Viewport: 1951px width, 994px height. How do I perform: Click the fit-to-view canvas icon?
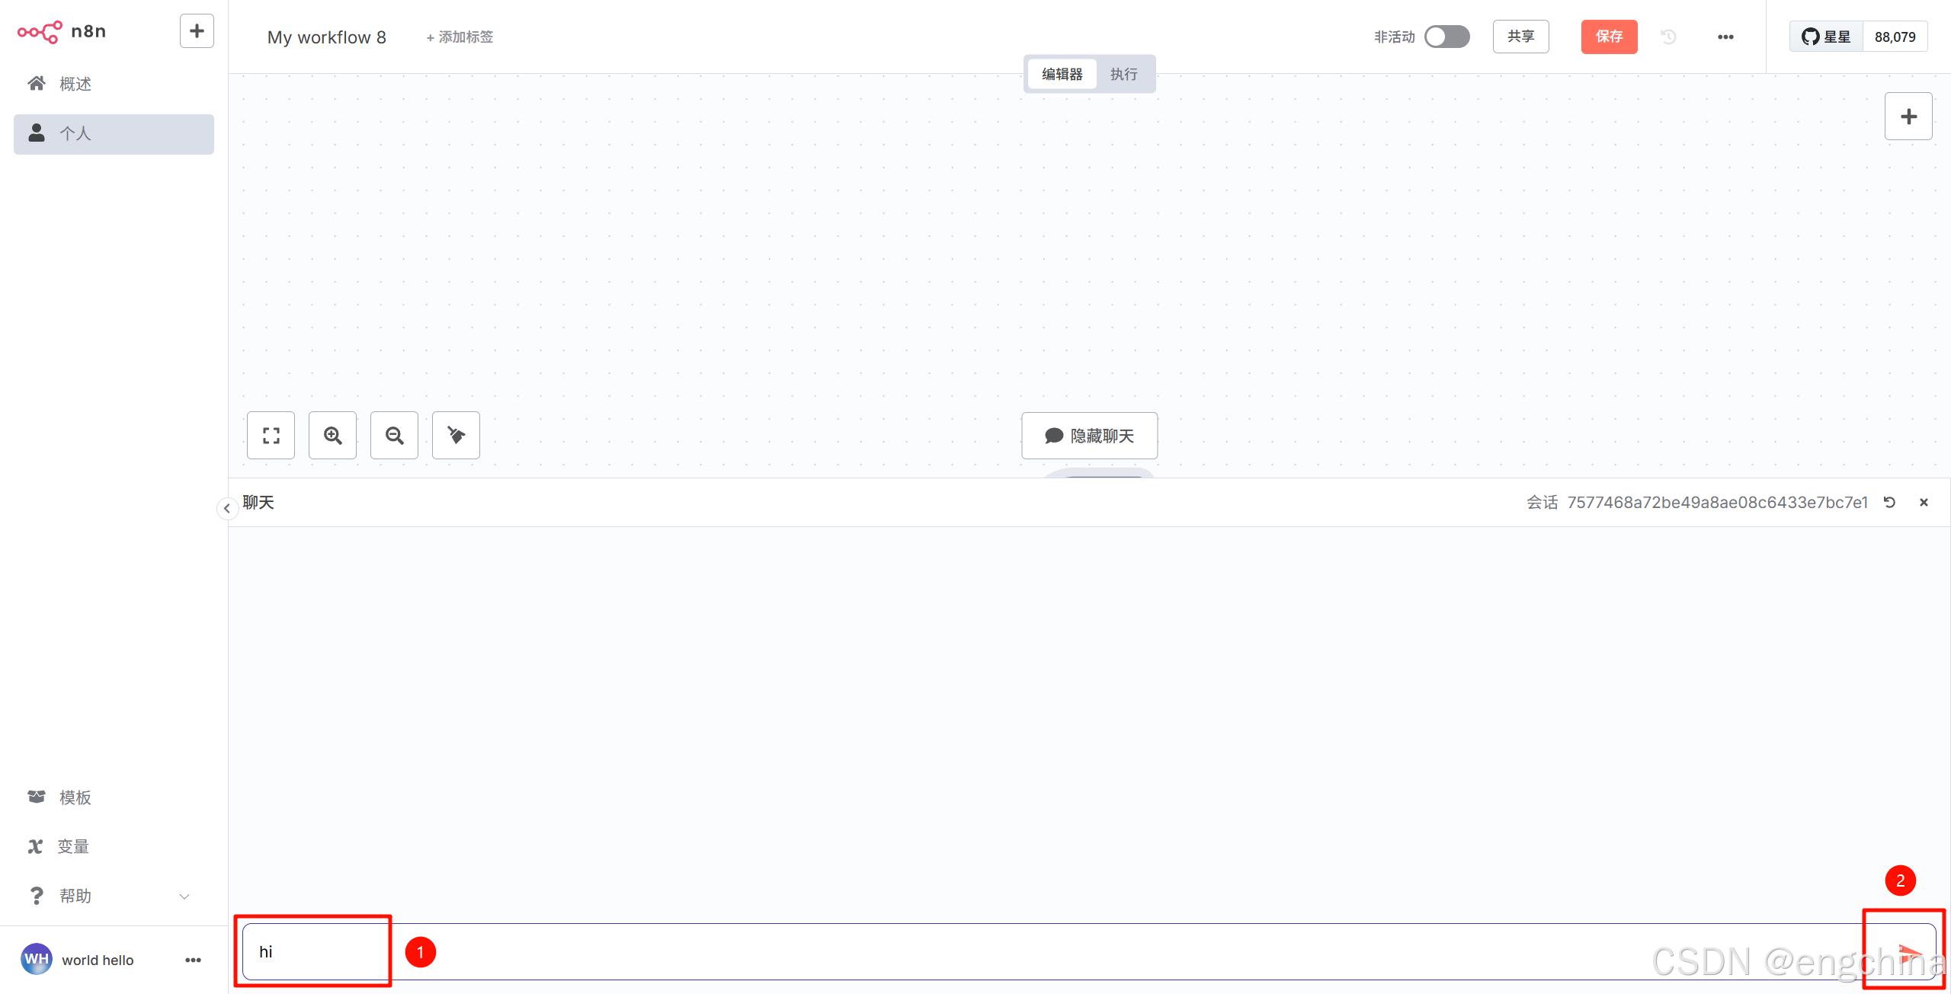(x=271, y=436)
